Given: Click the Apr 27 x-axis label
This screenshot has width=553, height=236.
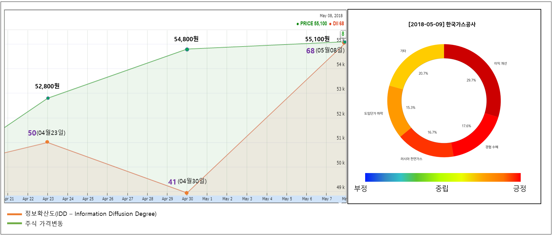Looking at the screenshot, I should click(x=128, y=199).
